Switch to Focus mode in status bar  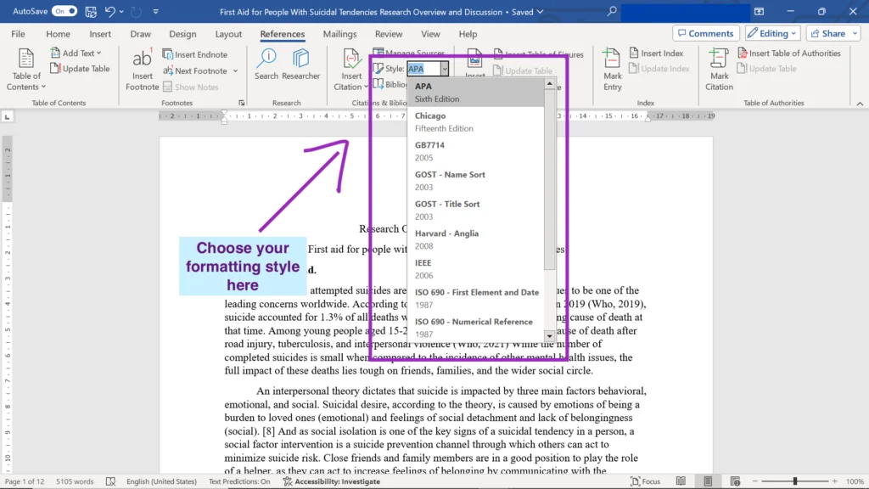click(x=644, y=481)
